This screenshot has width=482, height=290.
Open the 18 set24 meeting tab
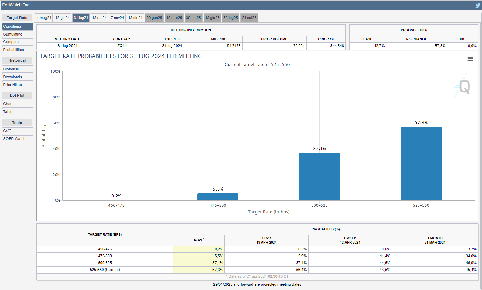point(100,18)
